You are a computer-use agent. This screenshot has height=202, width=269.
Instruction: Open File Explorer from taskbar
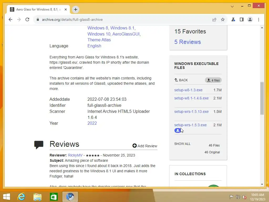(37, 197)
